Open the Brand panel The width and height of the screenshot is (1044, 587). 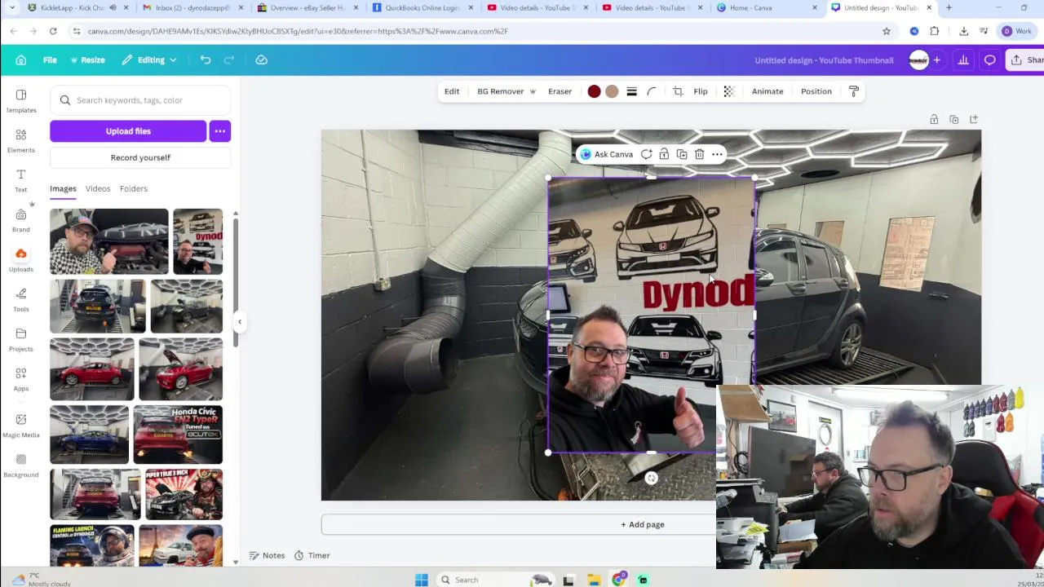point(21,220)
